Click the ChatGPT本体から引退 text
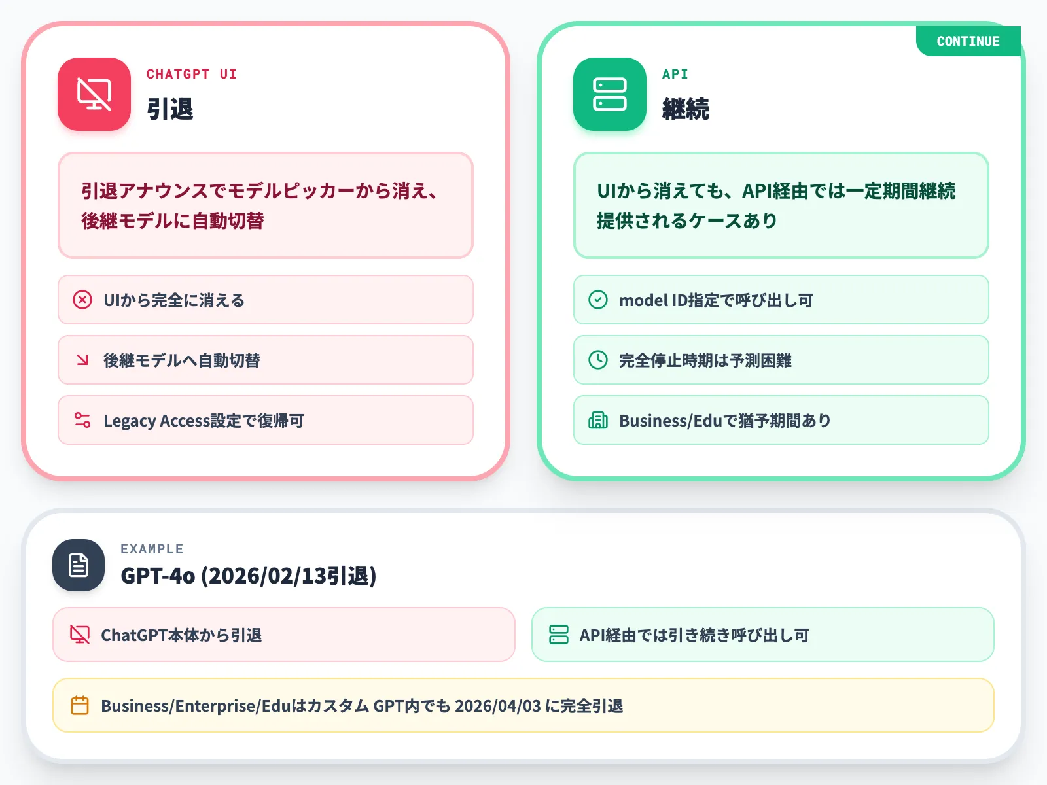This screenshot has height=785, width=1047. (x=181, y=635)
